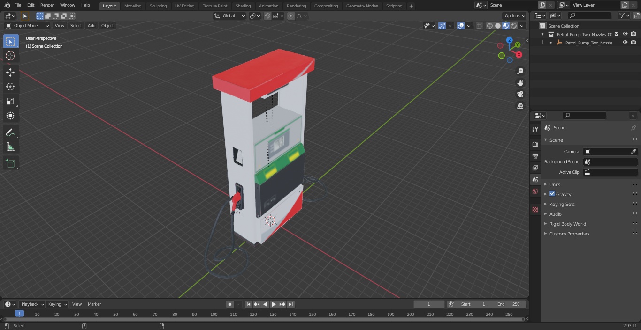Screen dimensions: 641x330
Task: Open the Render properties tab
Action: [x=535, y=144]
